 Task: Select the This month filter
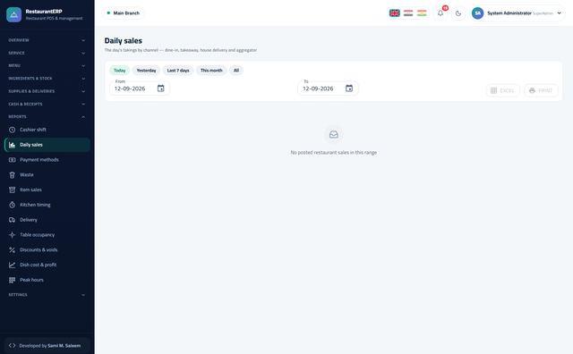tap(211, 71)
